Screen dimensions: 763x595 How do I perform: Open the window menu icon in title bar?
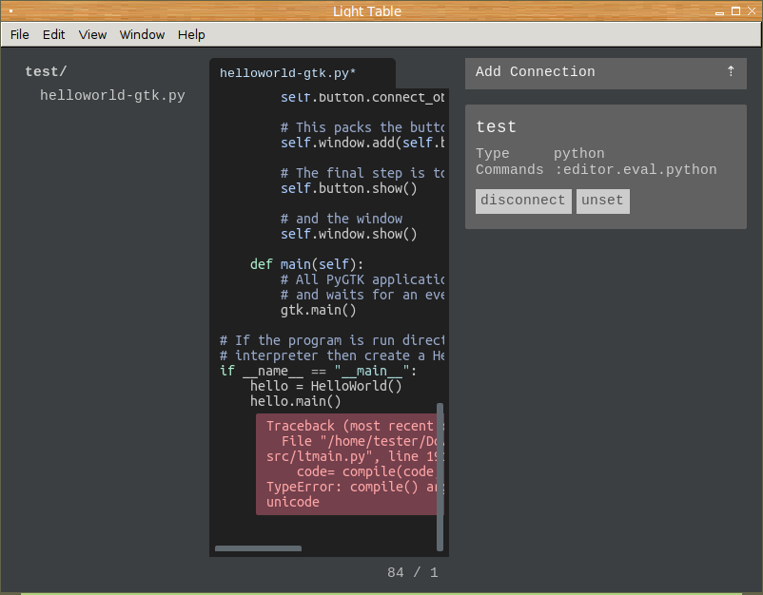pos(10,11)
